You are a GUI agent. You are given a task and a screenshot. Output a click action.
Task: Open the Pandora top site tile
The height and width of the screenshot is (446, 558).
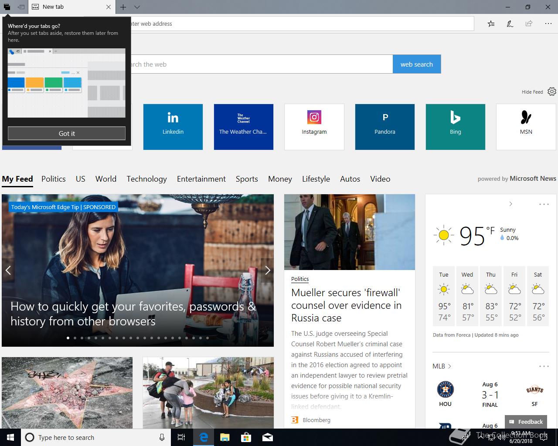pos(385,127)
